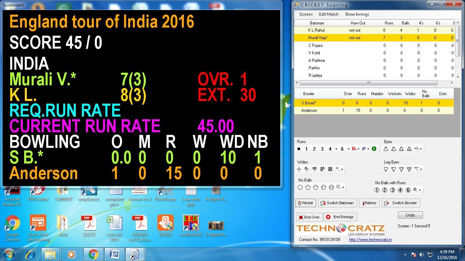
Task: Select batsman C Pujara row
Action: [374, 45]
